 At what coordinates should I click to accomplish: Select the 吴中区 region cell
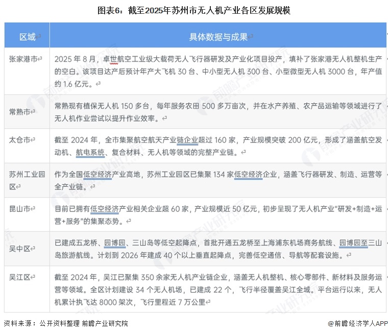pyautogui.click(x=23, y=248)
